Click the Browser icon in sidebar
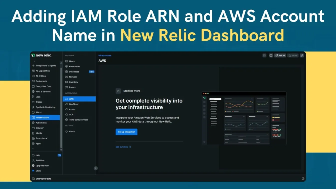 click(33, 128)
